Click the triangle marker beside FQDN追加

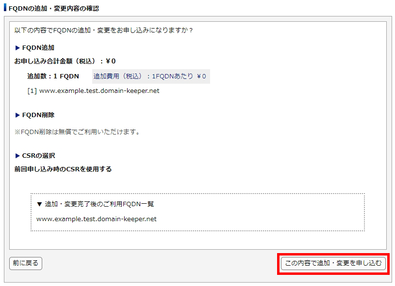17,48
